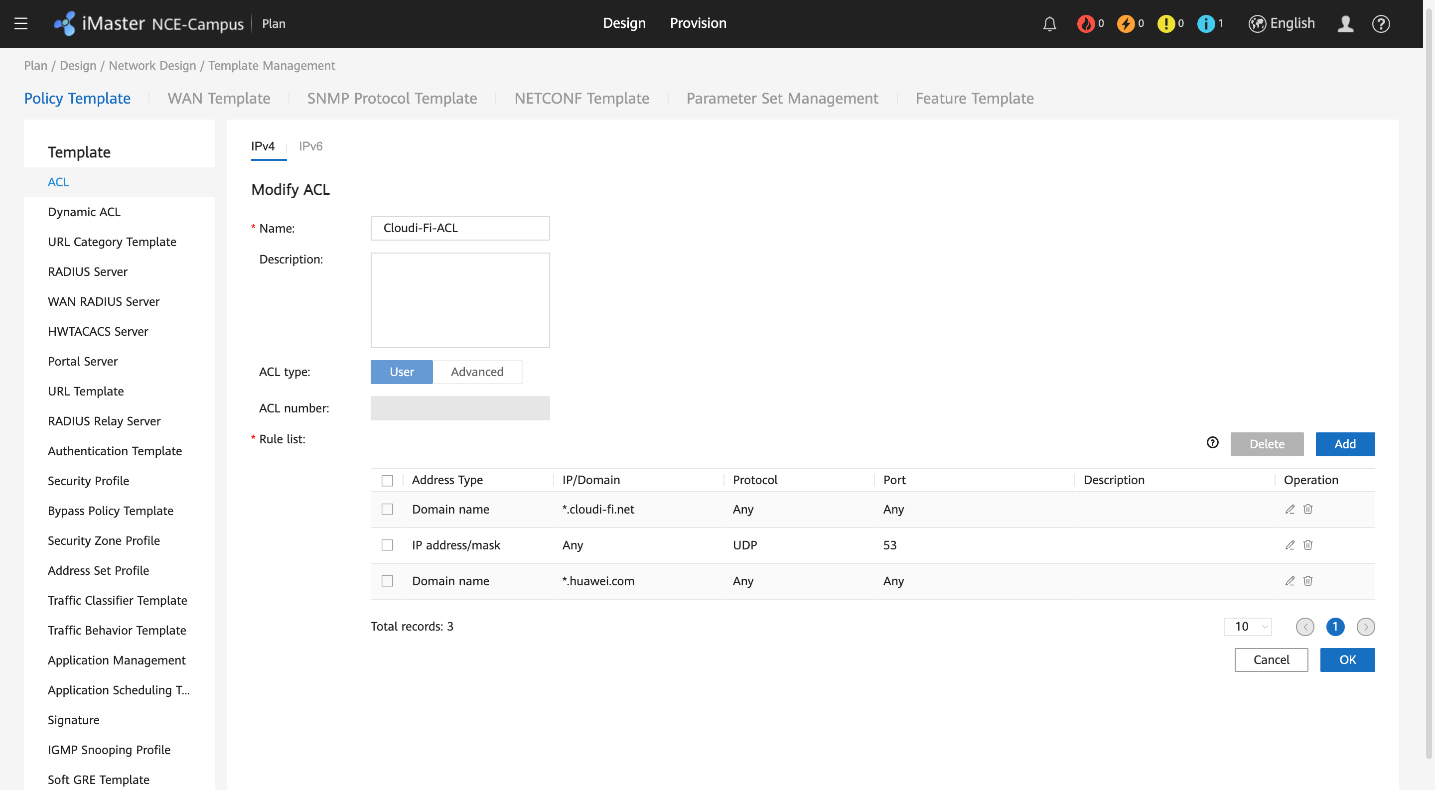This screenshot has width=1435, height=790.
Task: Click the critical alarms icon showing 0
Action: tap(1086, 23)
